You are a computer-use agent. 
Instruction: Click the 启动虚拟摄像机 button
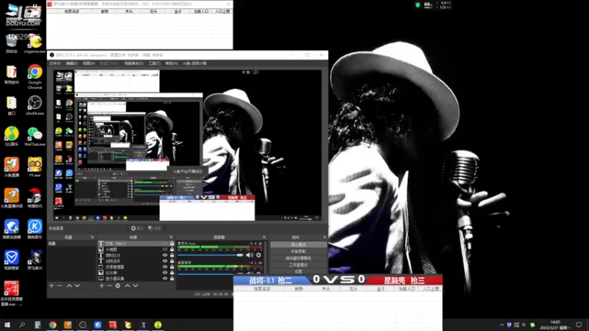[298, 258]
